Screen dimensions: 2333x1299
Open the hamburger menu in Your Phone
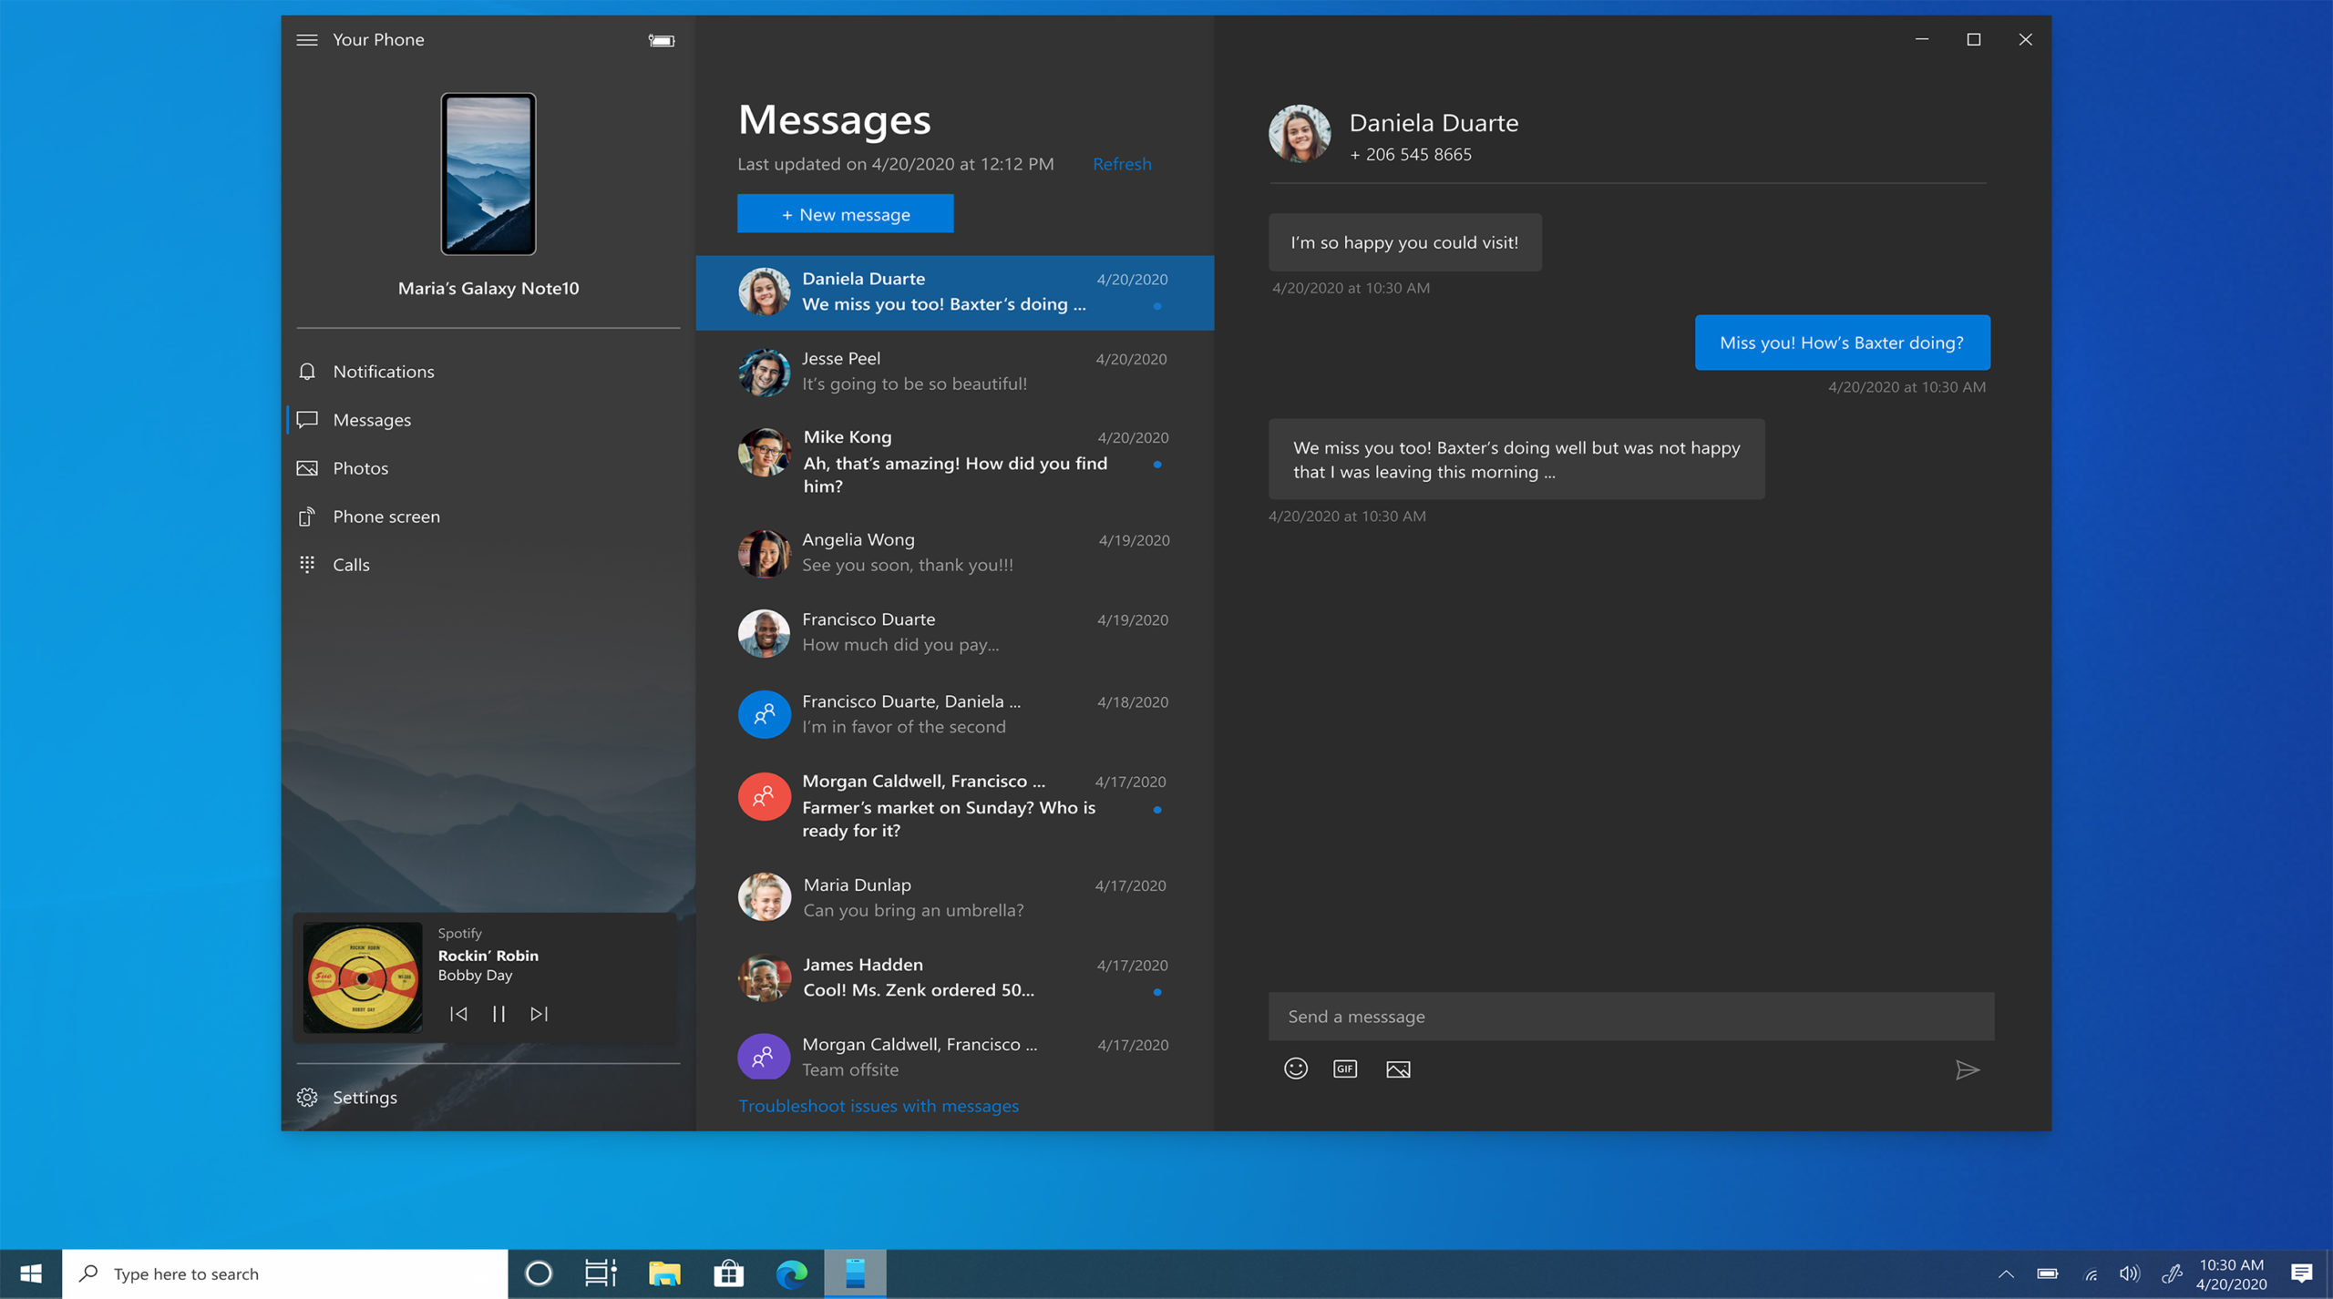coord(307,40)
